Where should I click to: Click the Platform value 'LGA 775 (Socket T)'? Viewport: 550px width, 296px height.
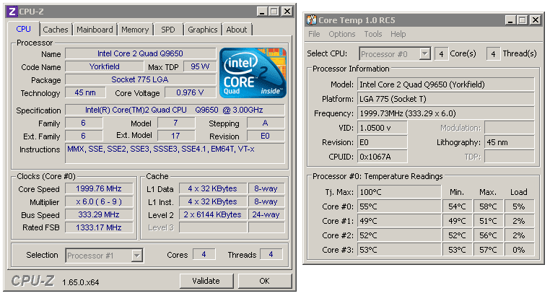pyautogui.click(x=446, y=99)
